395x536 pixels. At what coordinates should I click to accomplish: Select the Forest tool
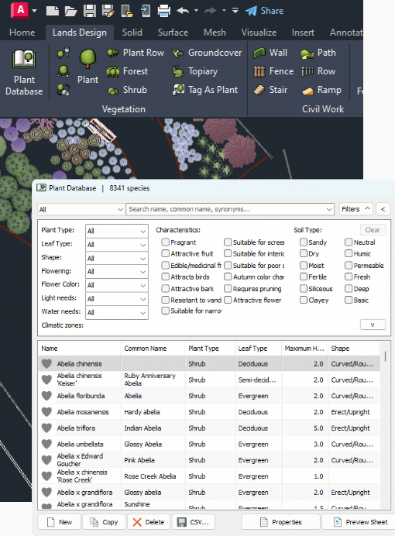[x=127, y=71]
